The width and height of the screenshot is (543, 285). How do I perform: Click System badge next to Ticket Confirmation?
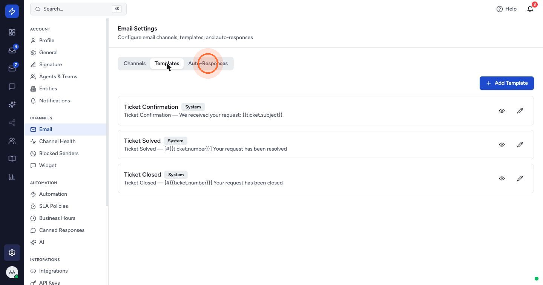point(193,107)
